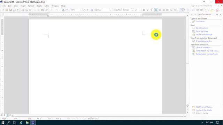Open the File menu
The height and width of the screenshot is (125, 223).
[x=4, y=6]
